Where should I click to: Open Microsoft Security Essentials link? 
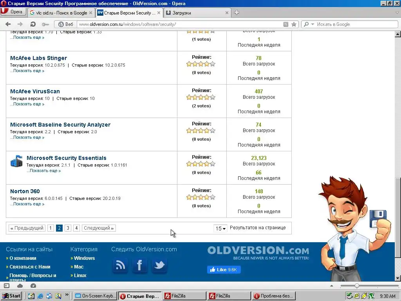[x=67, y=158]
